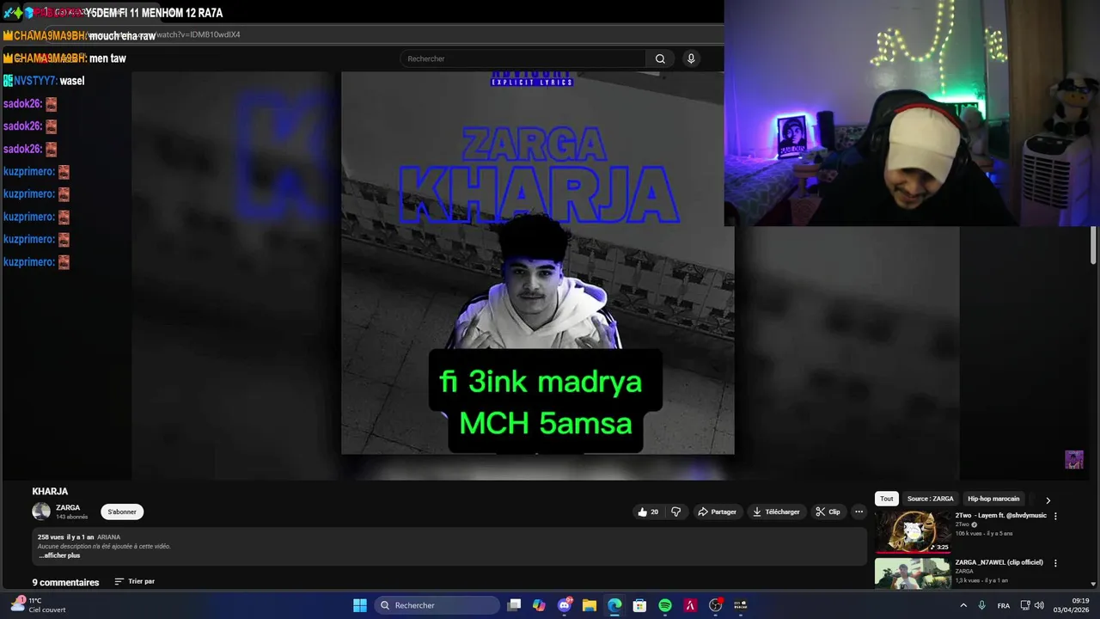Screen dimensions: 1100x619
Task: Select the Hip-hop marocain filter chip
Action: click(993, 499)
